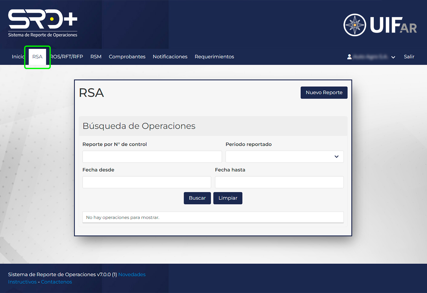Screen dimensions: 427x293
Task: Select the RSA tab in navigation
Action: 37,57
